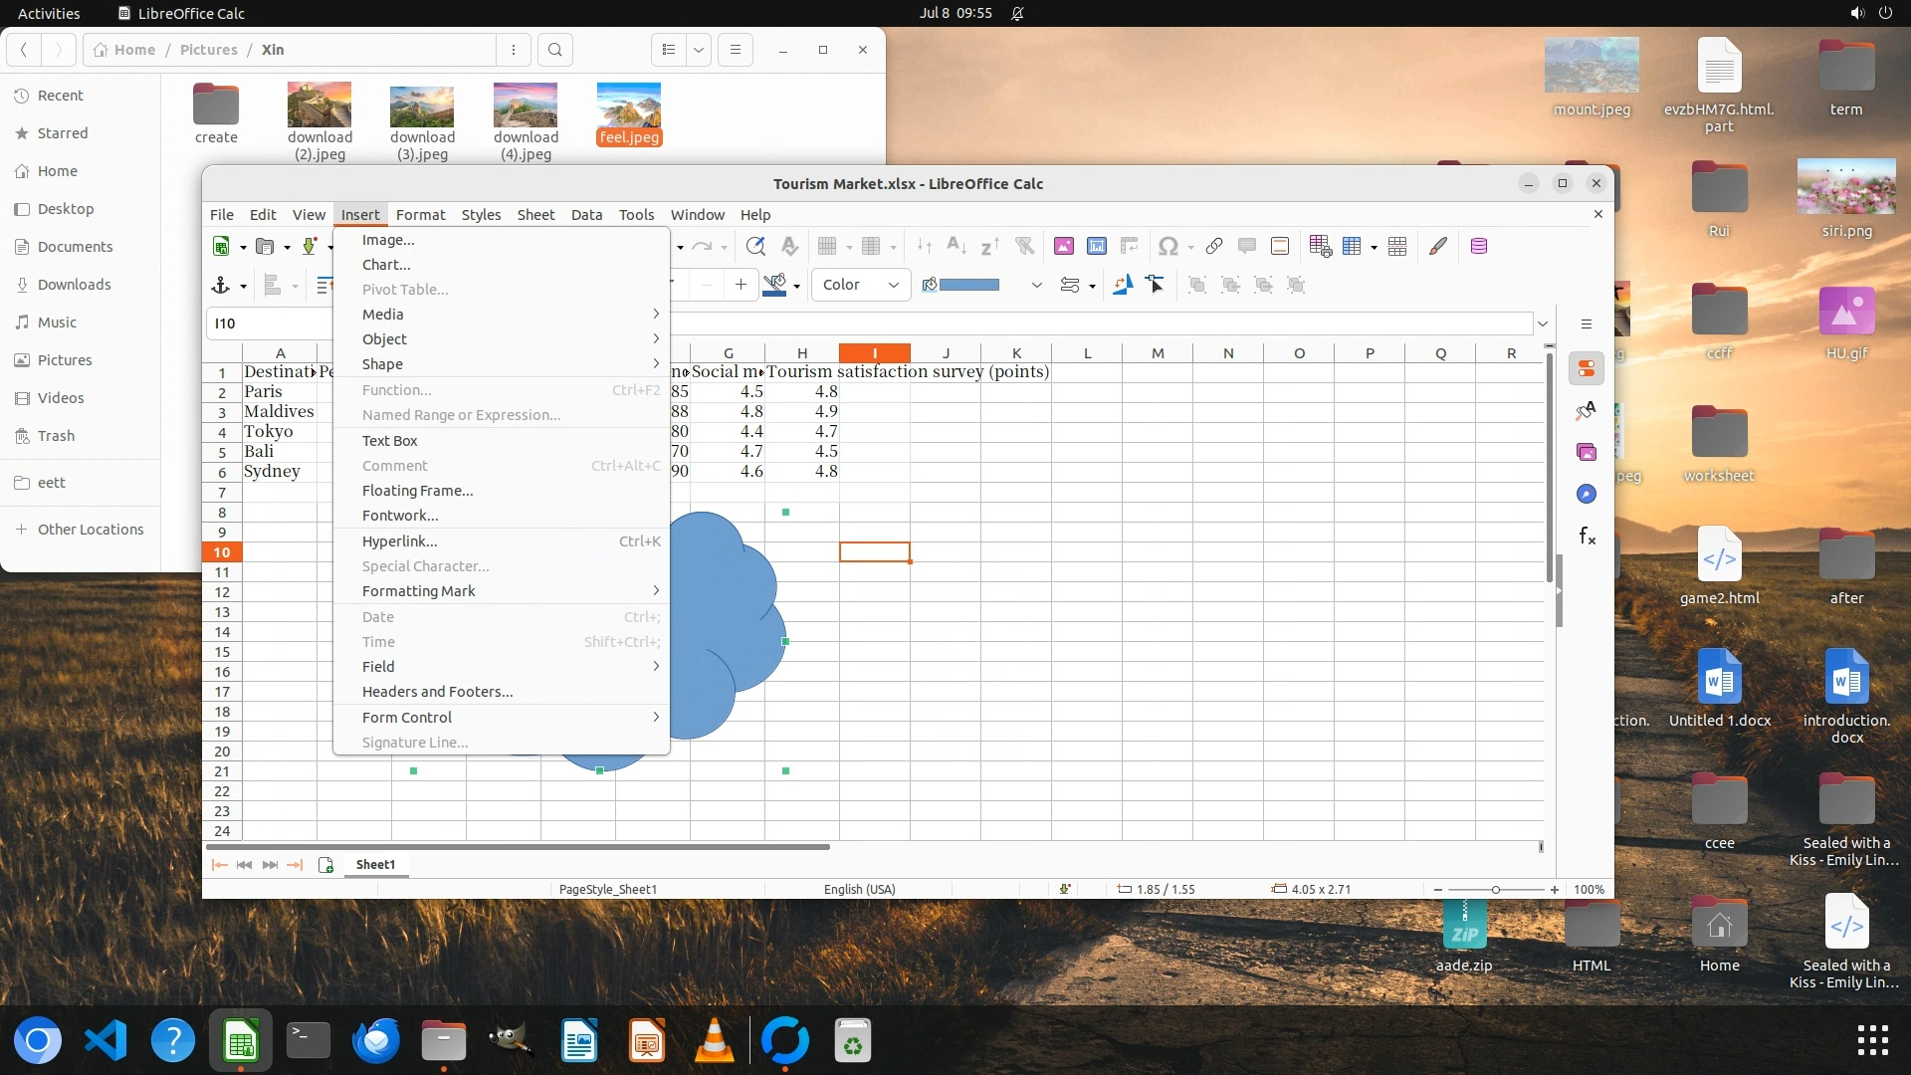Select Hyperlink... menu entry
The height and width of the screenshot is (1075, 1911).
[x=400, y=541]
